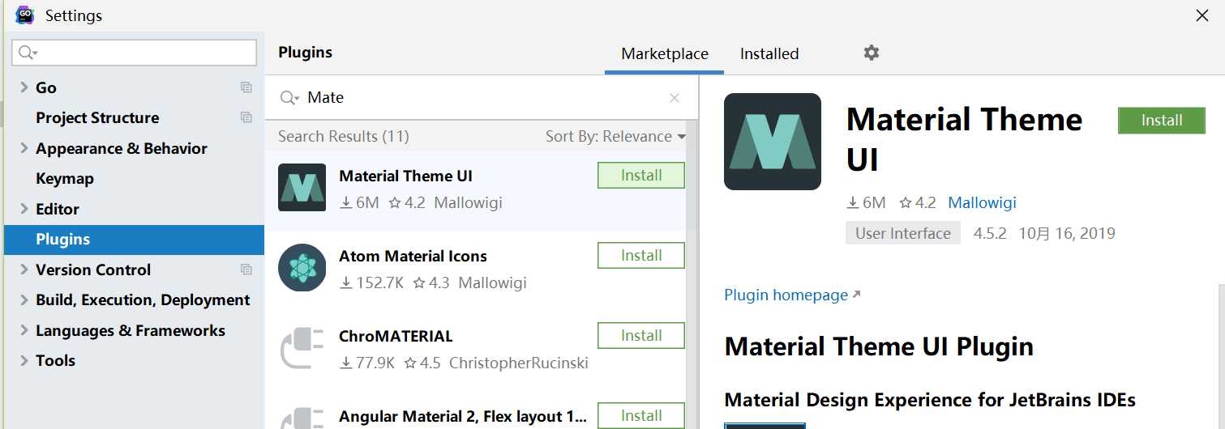Open the plugins gear settings icon

click(872, 53)
